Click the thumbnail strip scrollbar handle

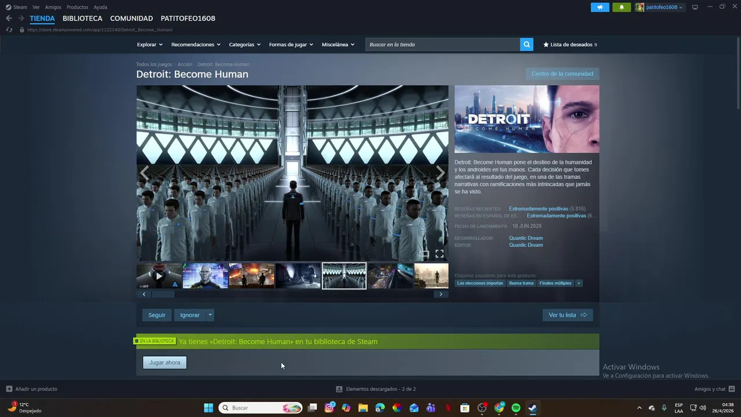(163, 294)
